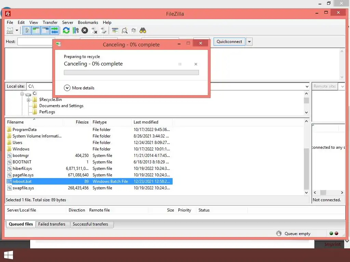
Task: Toggle directory comparison icon
Action: click(x=124, y=30)
